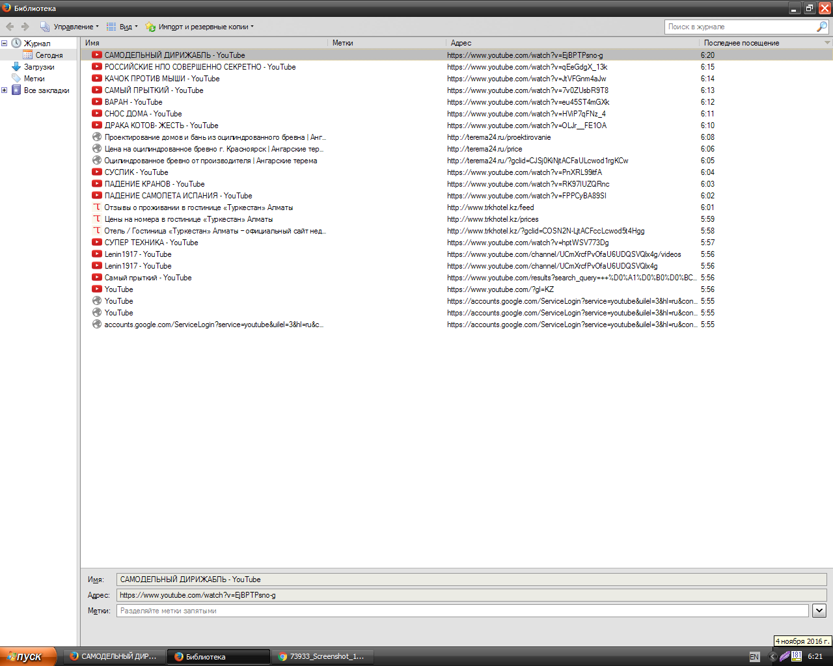Click globe icon of accounts.google.com ServiceLogin row
This screenshot has height=666, width=833.
click(x=97, y=325)
